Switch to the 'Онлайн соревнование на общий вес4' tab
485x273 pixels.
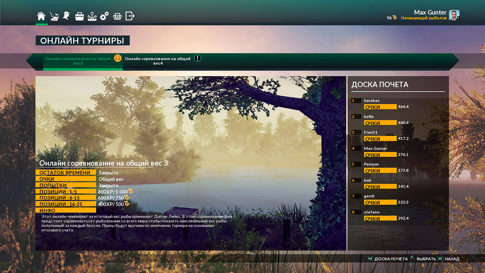158,61
